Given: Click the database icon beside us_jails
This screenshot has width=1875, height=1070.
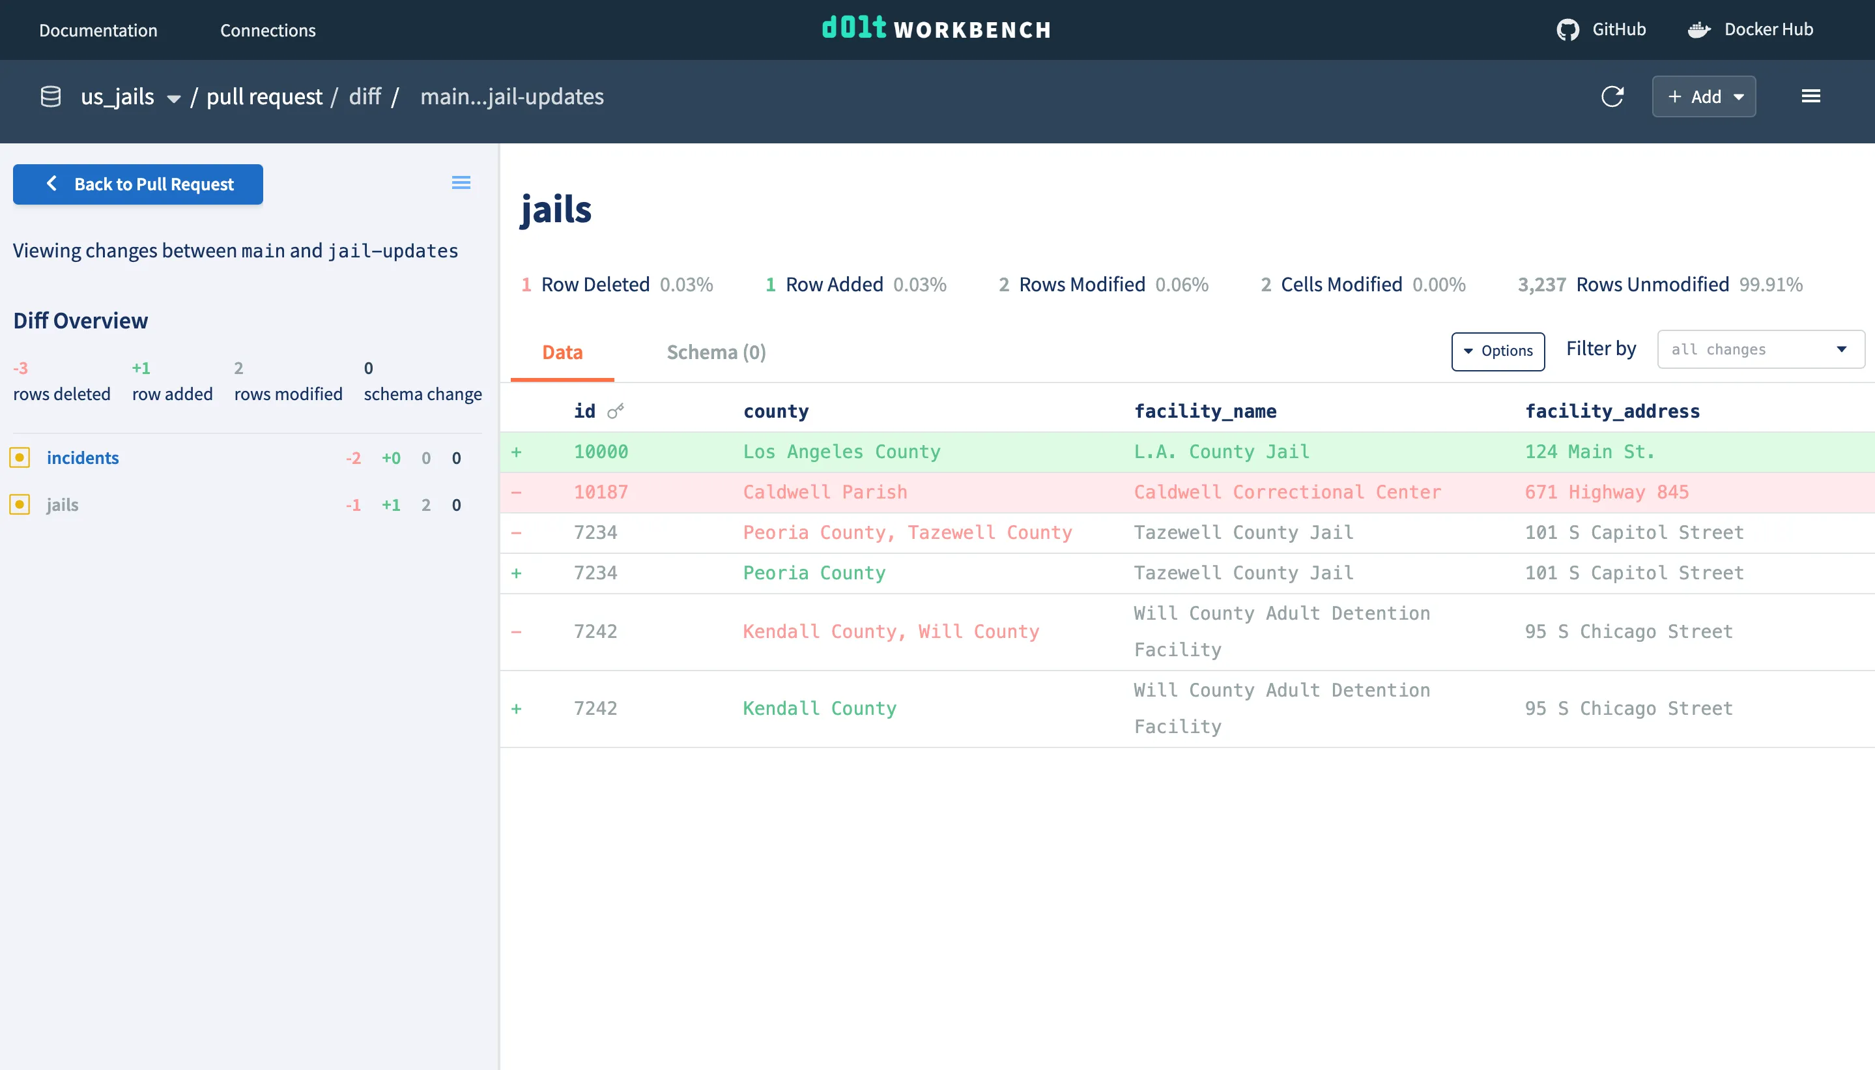Looking at the screenshot, I should pos(51,96).
